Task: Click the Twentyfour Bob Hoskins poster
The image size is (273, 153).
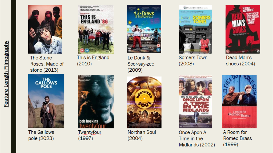Action: tap(96, 102)
